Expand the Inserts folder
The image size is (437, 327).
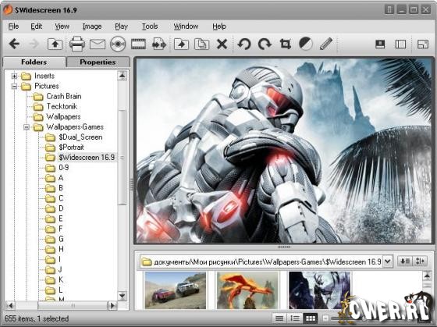14,76
